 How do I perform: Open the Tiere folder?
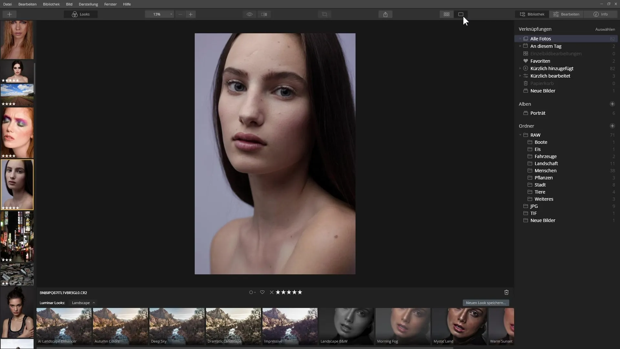tap(566, 192)
